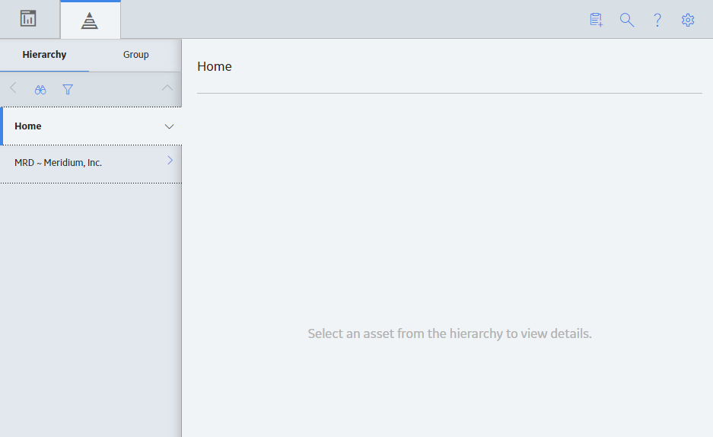
Task: Switch to the Group tab
Action: (136, 55)
